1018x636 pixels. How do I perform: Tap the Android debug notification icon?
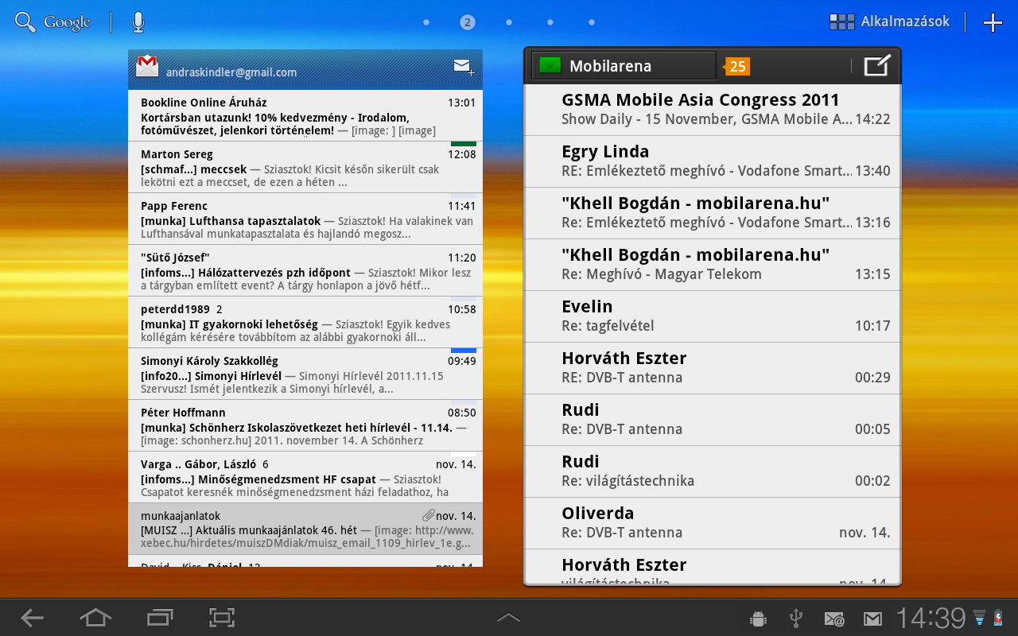758,618
